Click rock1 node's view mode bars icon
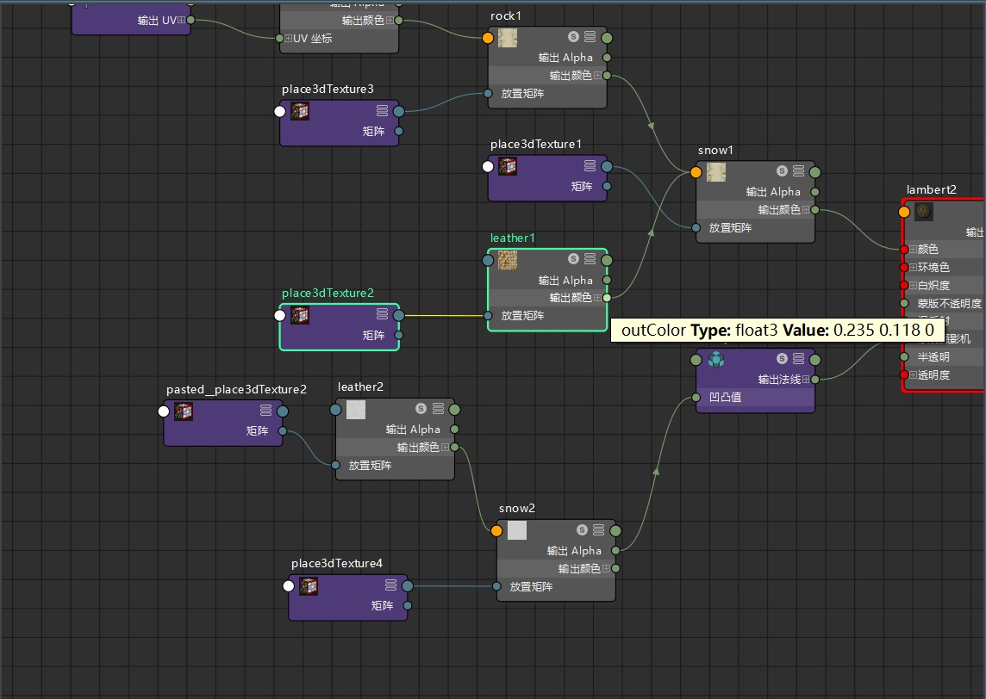 (x=590, y=36)
